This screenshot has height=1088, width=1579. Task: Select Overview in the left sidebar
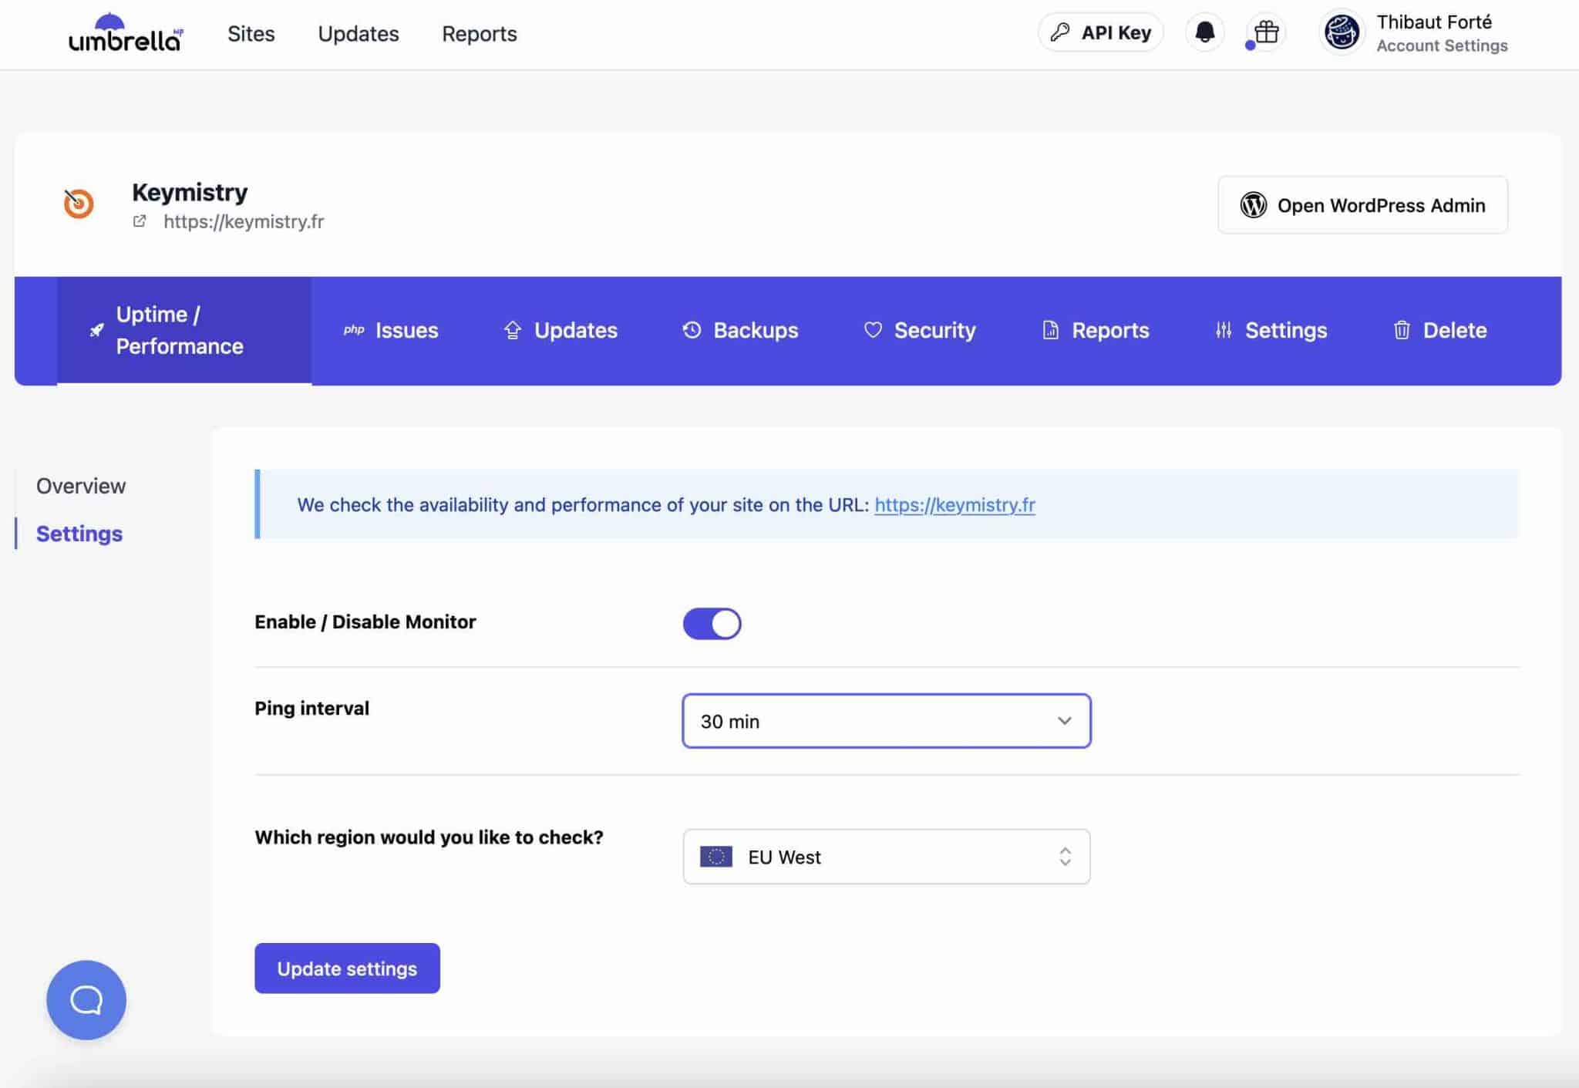coord(81,486)
